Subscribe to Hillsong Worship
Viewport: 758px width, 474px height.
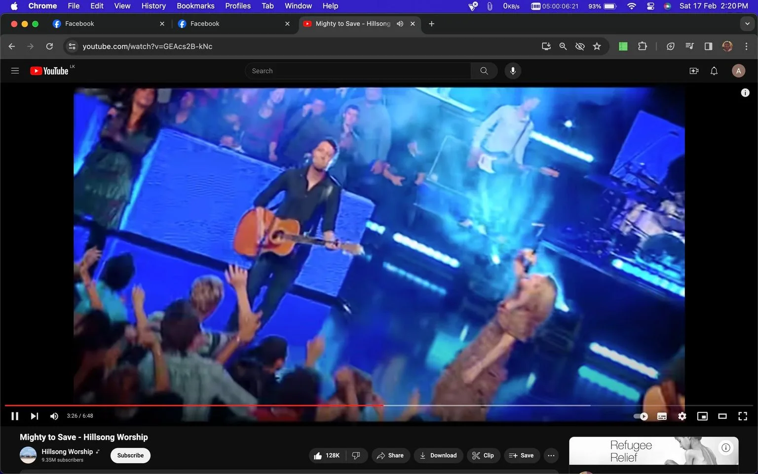point(131,455)
